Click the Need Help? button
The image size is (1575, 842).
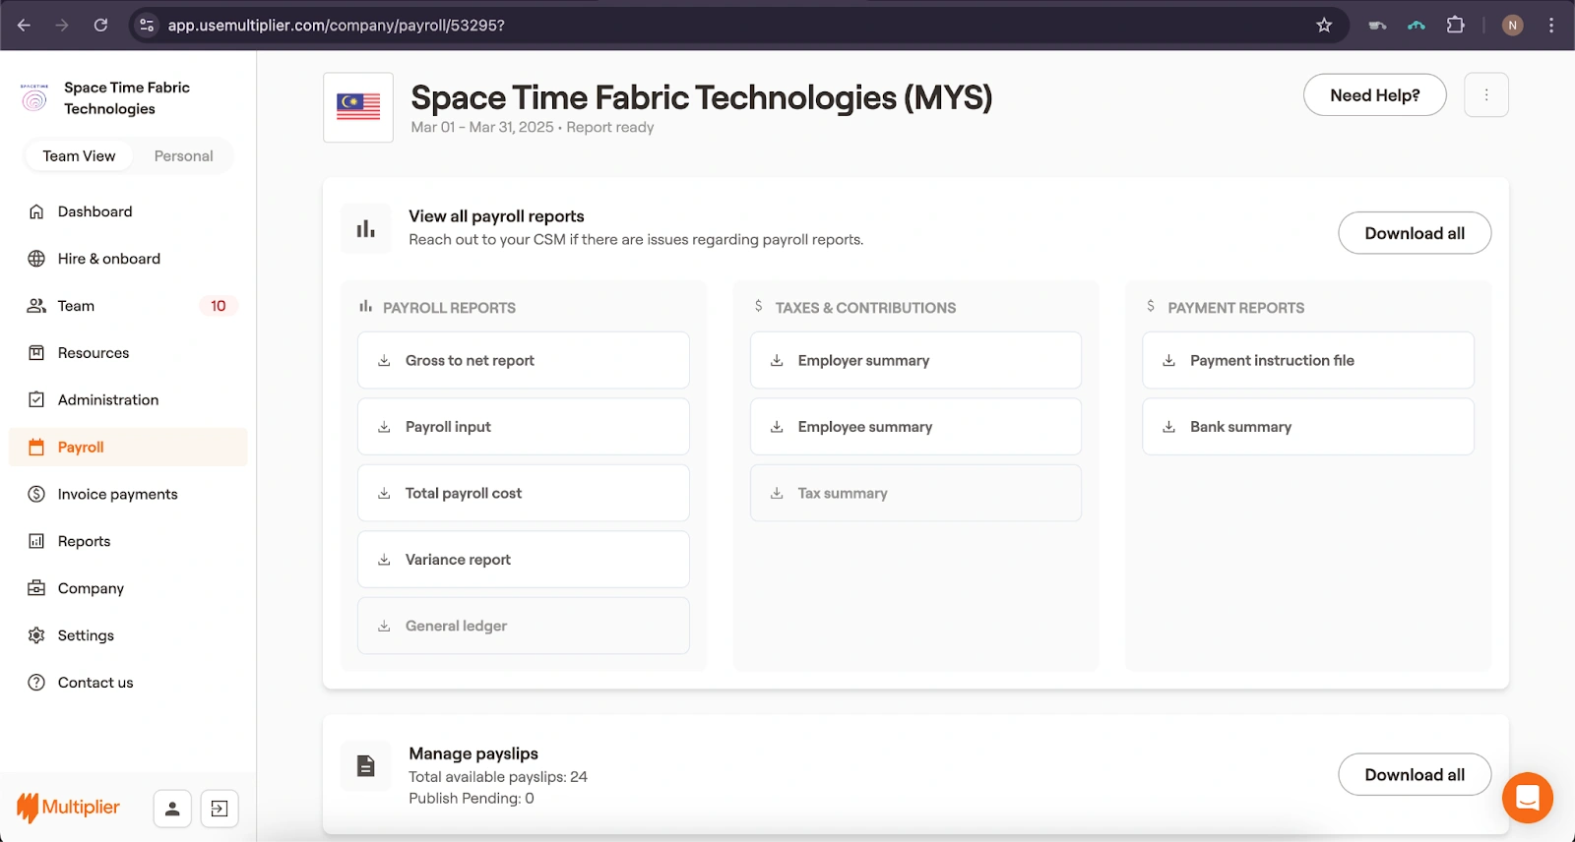click(x=1375, y=95)
